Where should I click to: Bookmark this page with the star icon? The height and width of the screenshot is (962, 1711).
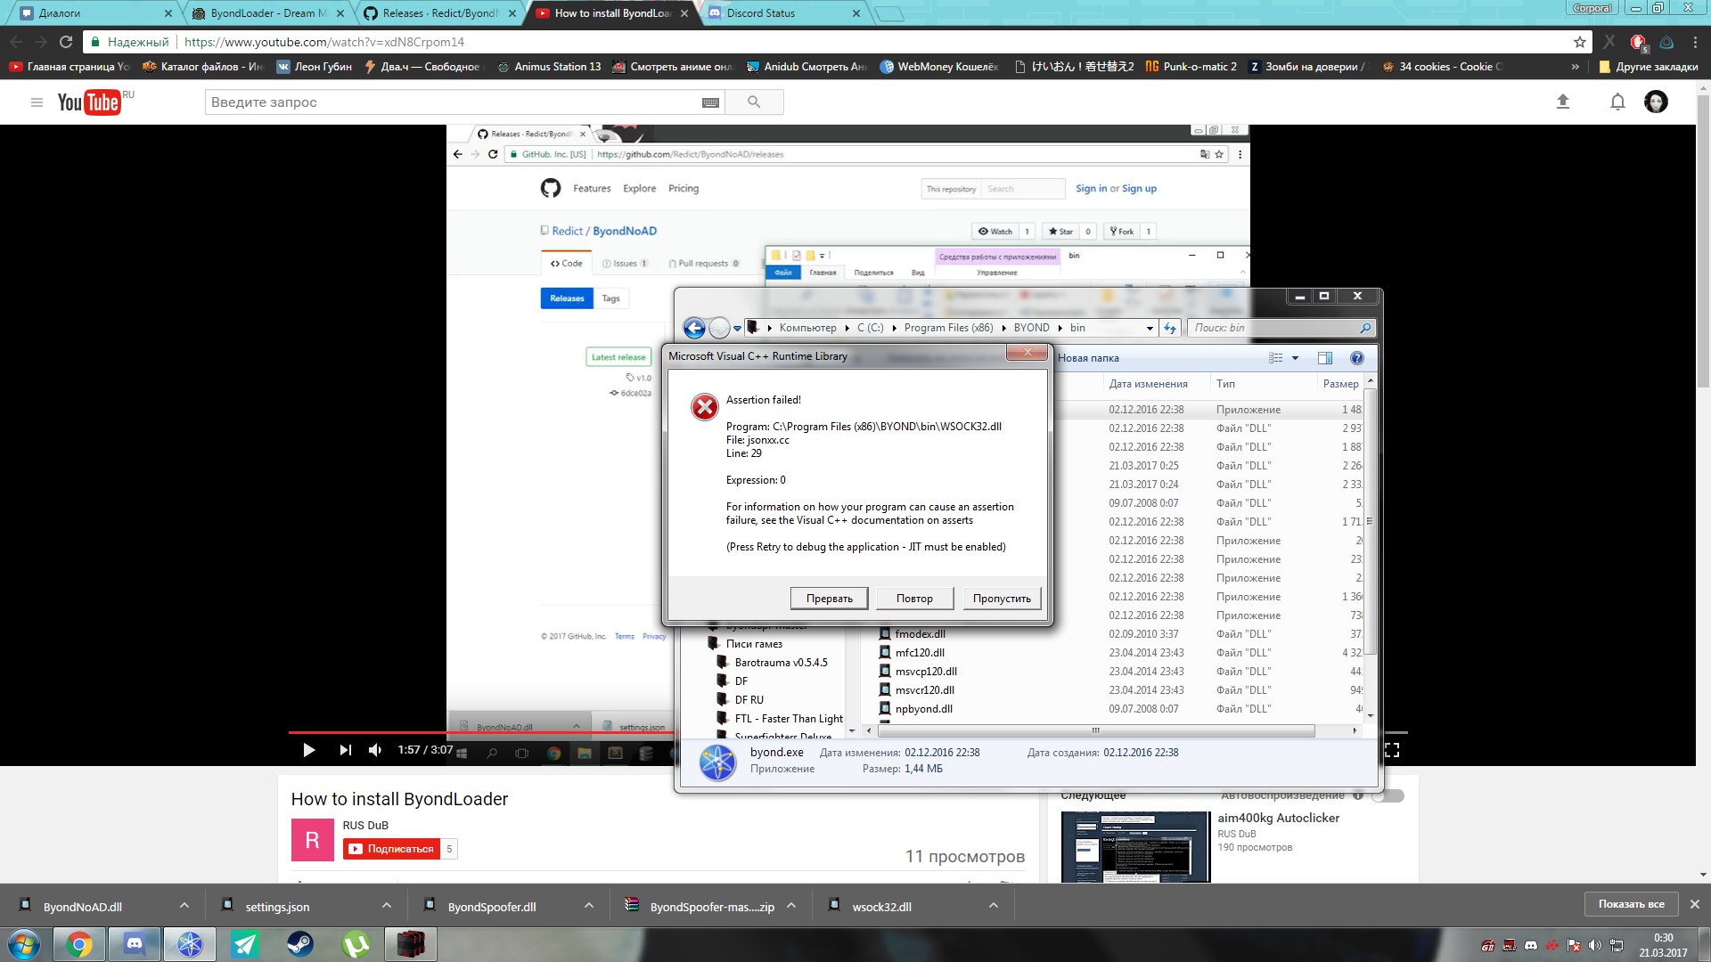coord(1580,42)
